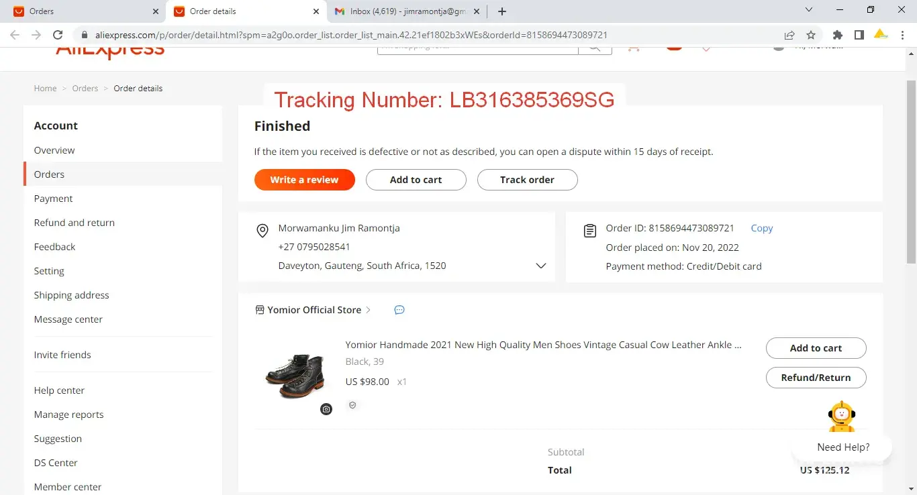Expand the shipping address details chevron

point(541,266)
